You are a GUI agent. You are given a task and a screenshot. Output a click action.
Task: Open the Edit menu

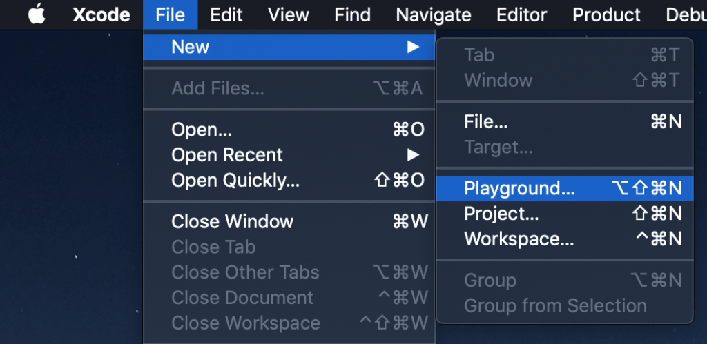click(x=226, y=15)
